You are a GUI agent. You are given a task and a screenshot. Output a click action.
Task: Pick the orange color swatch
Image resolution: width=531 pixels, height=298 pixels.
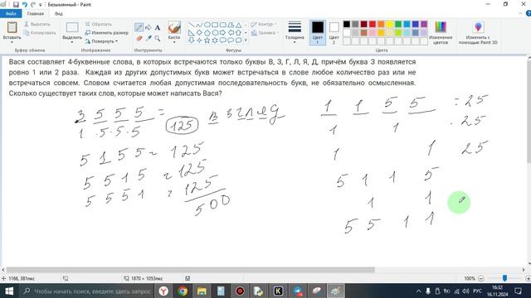pos(381,24)
